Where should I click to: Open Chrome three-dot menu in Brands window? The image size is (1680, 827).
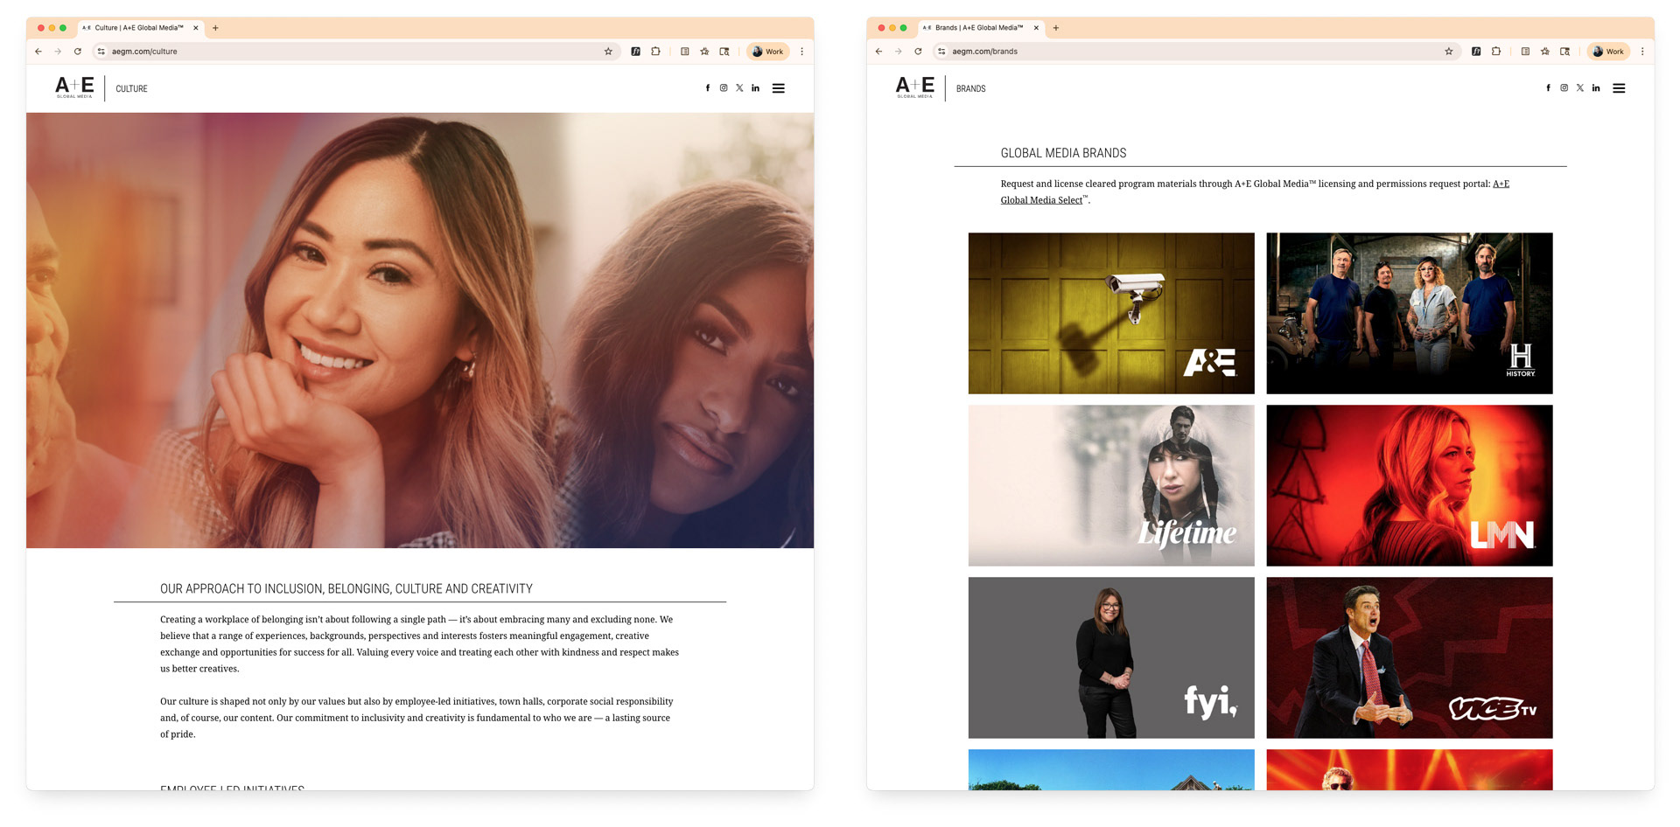[1642, 52]
